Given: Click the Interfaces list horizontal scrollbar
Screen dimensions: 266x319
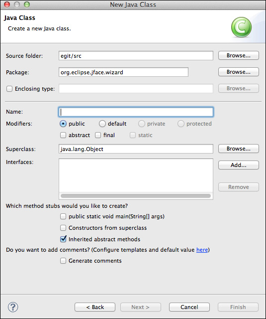Looking at the screenshot, I should click(x=136, y=196).
